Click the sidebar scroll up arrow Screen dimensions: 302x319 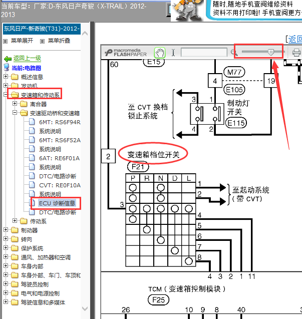[85, 34]
